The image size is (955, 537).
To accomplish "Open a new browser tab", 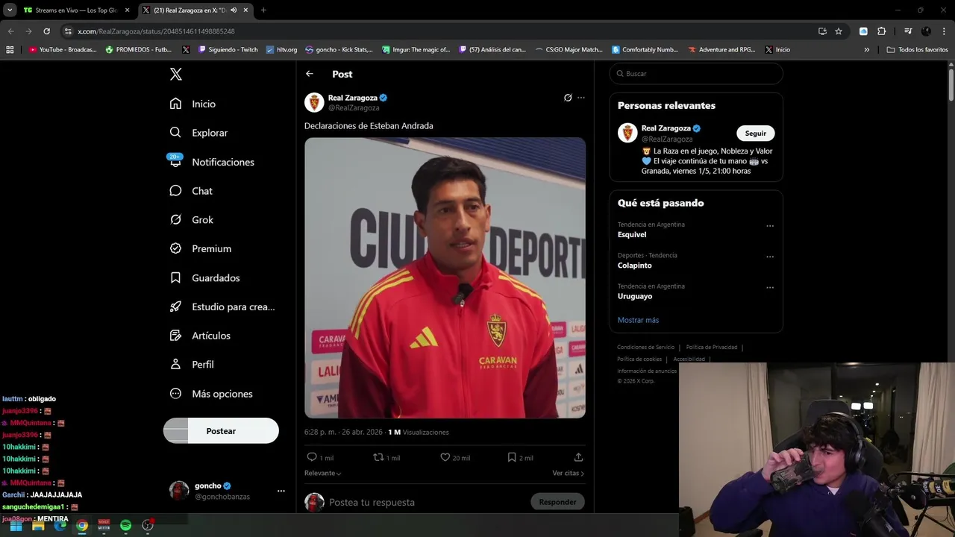I will pyautogui.click(x=263, y=10).
